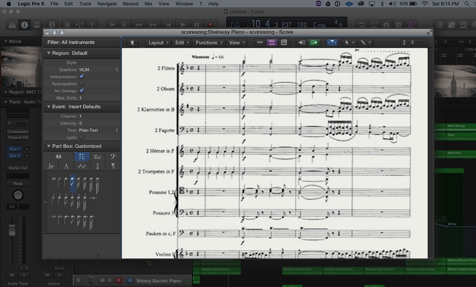The image size is (476, 287).
Task: Open the Mix menu
Action: 148,4
